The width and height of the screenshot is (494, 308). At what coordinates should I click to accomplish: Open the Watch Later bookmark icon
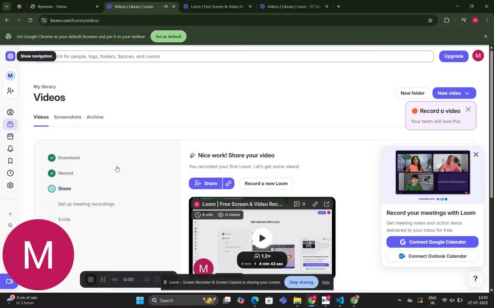click(x=10, y=161)
